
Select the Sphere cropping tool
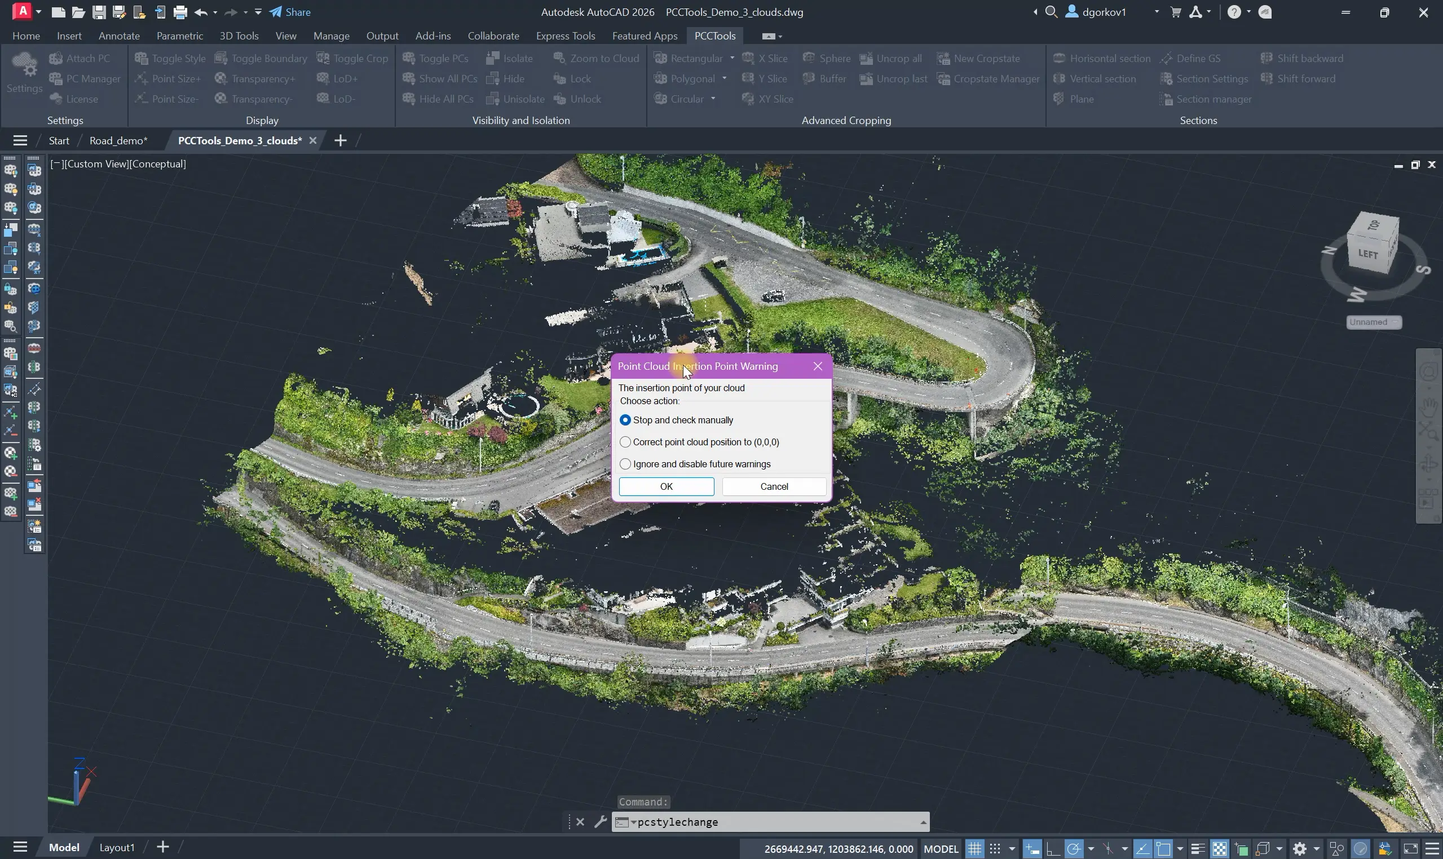pos(826,59)
